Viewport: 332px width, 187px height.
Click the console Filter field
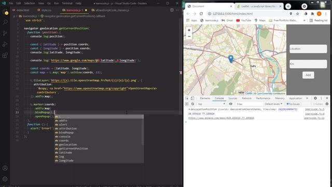(x=249, y=104)
